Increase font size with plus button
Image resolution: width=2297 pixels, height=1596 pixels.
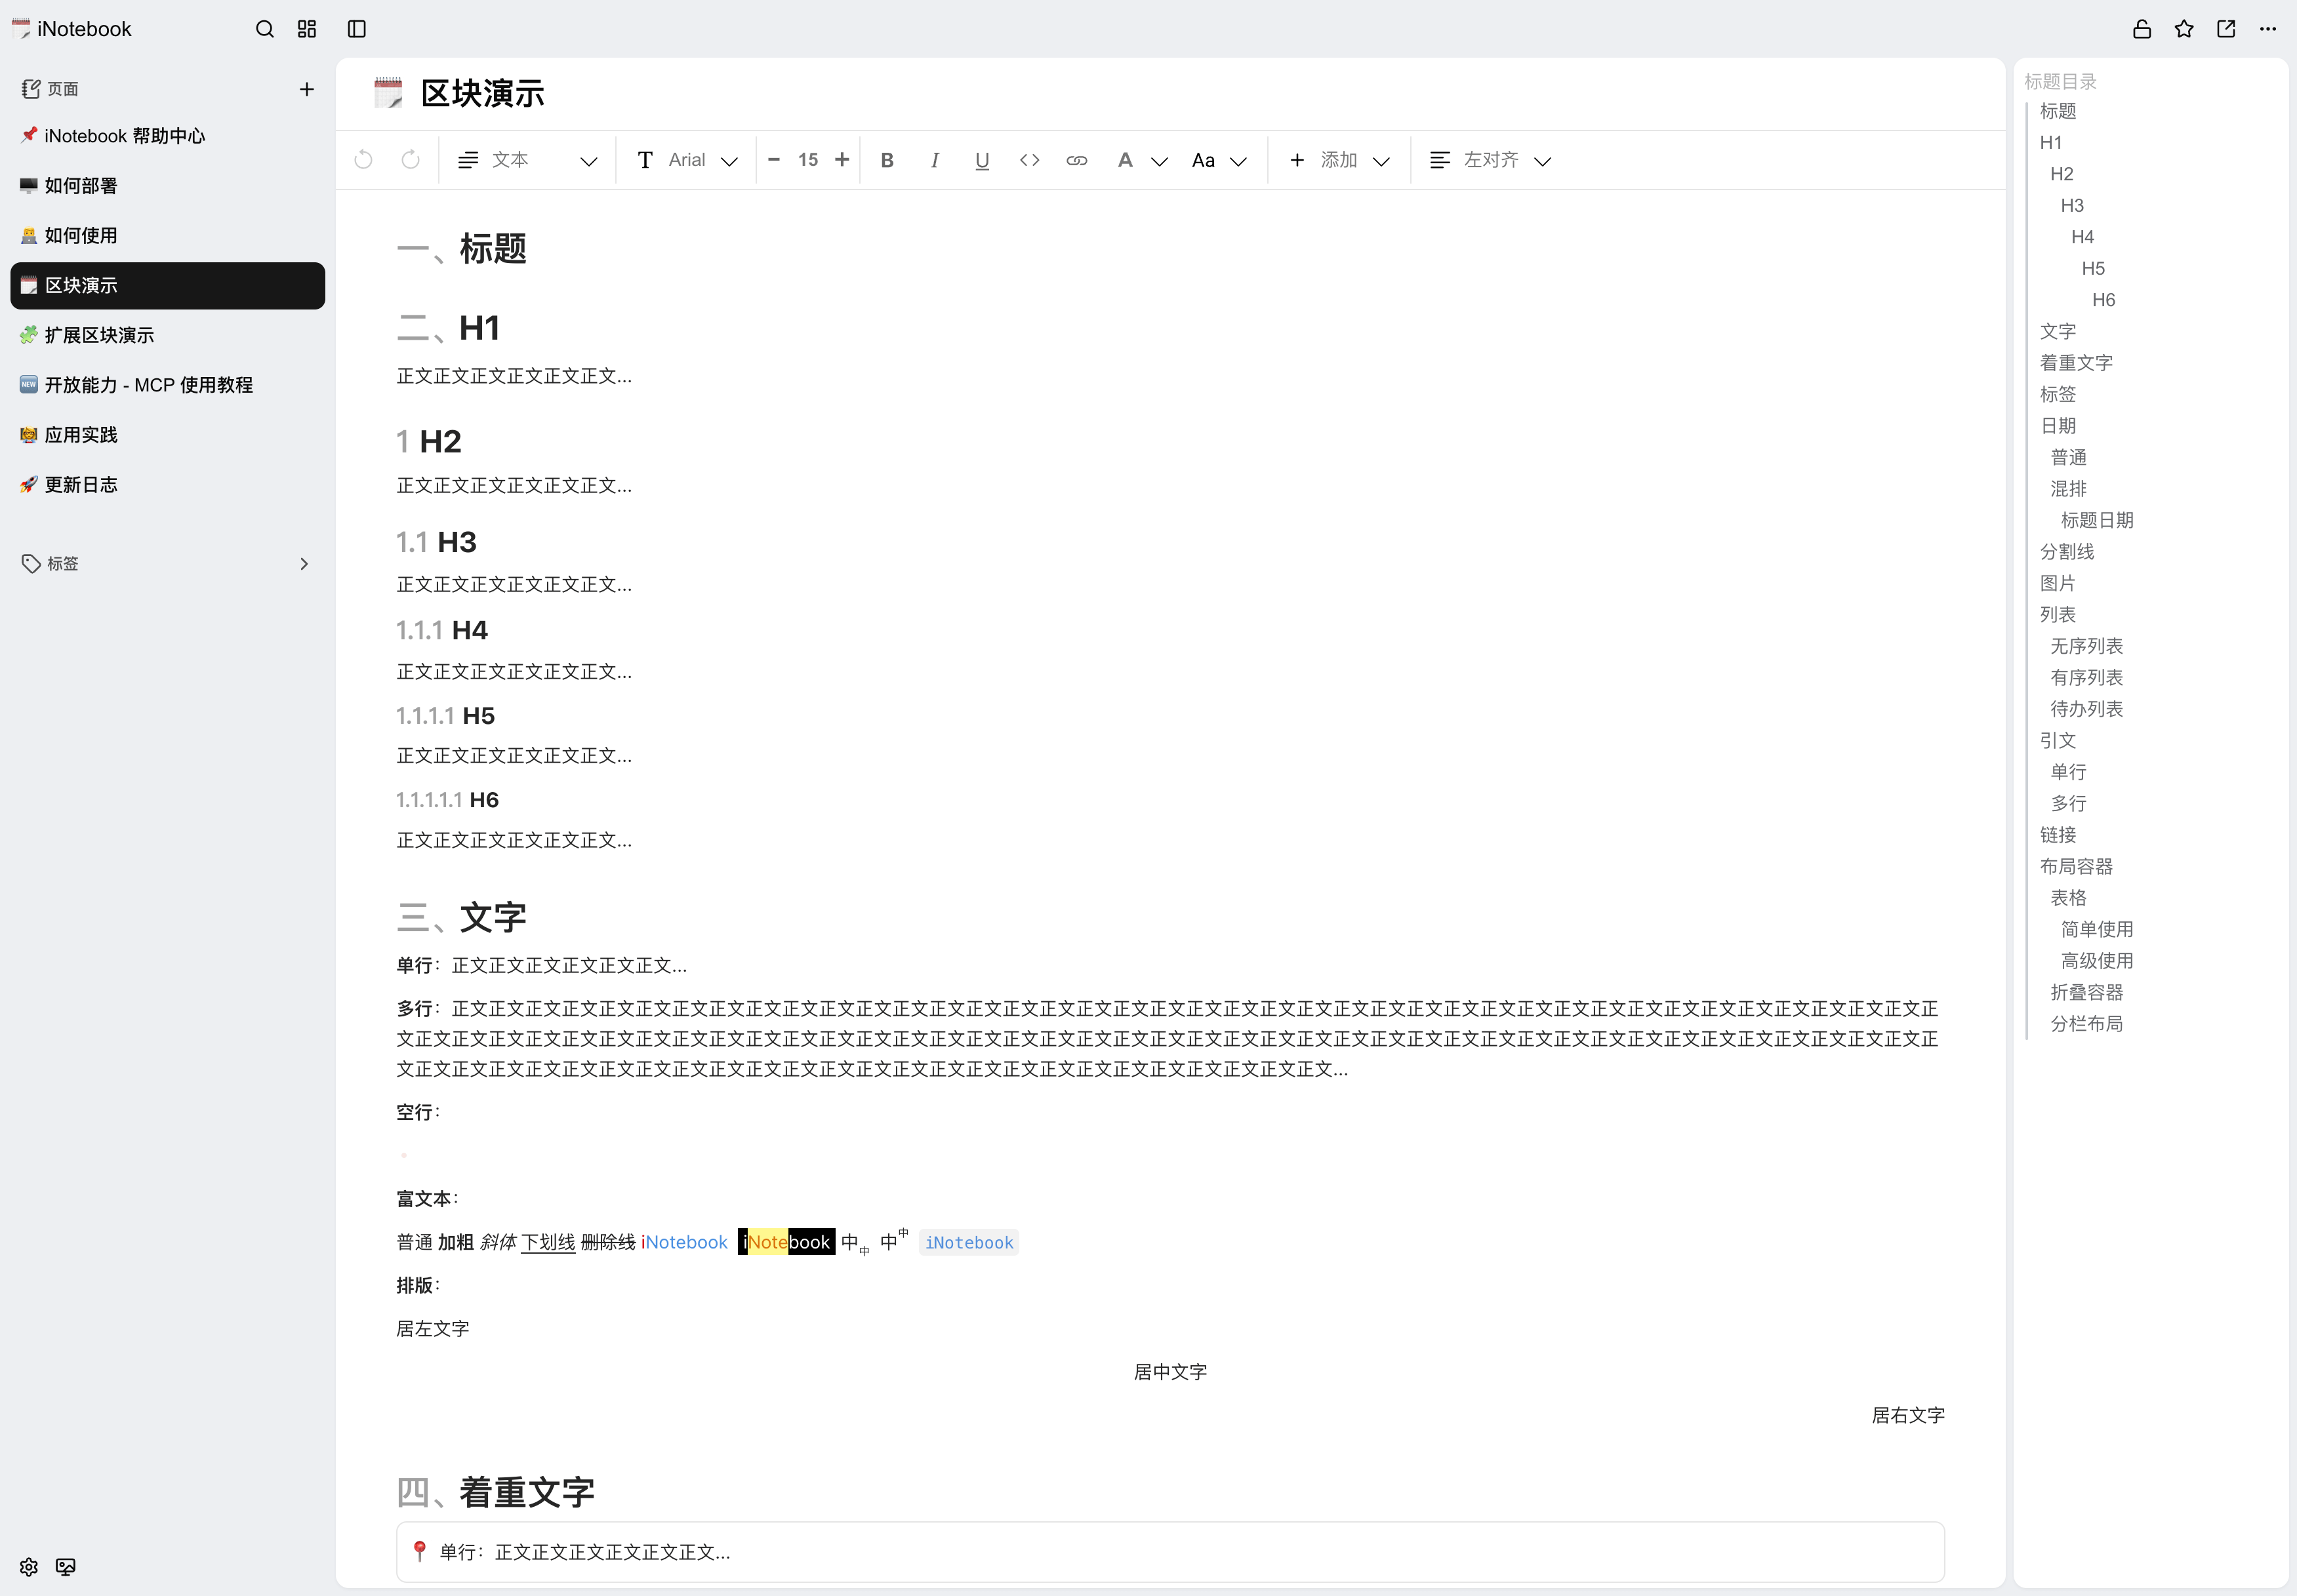point(842,160)
